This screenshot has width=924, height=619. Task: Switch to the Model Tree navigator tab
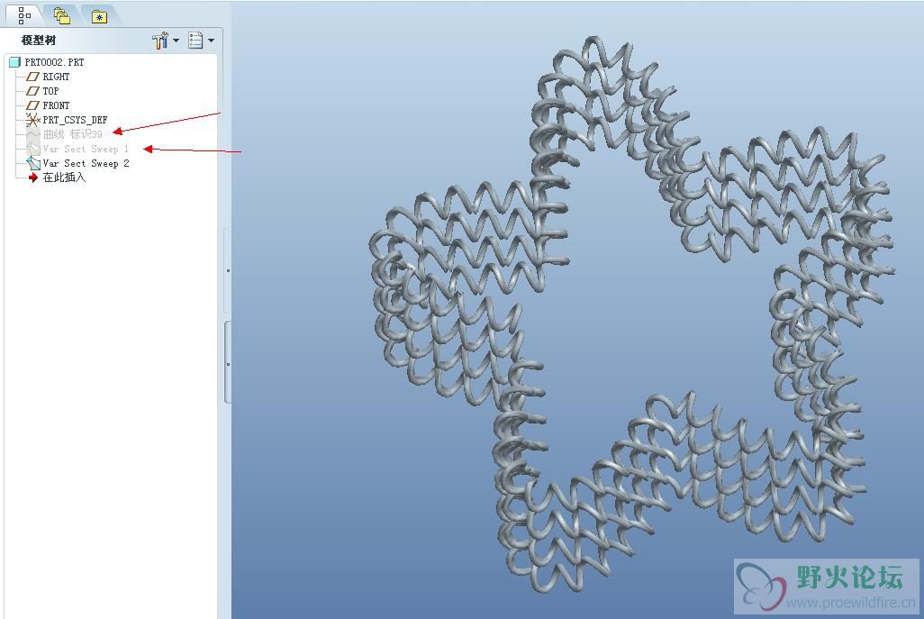click(24, 15)
